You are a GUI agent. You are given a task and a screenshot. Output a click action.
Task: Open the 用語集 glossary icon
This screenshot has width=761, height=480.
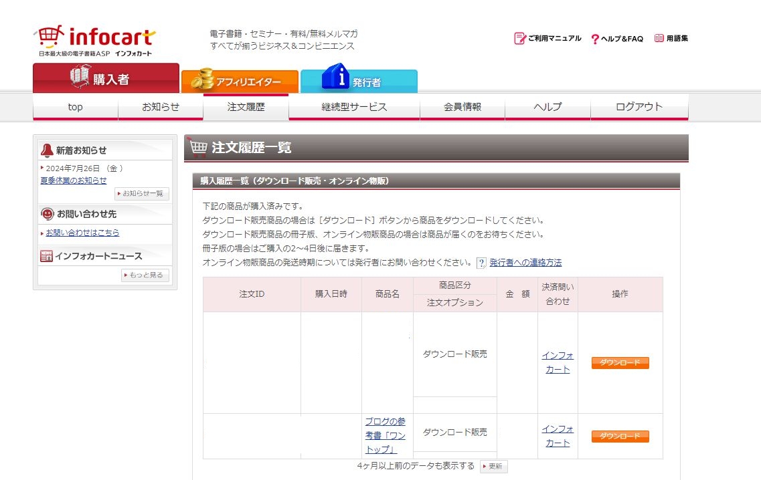pos(660,38)
